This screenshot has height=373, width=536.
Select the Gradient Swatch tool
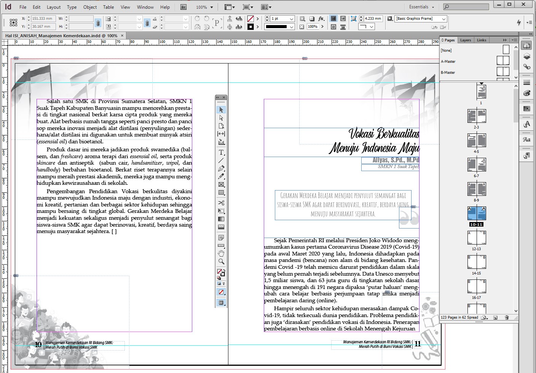221,219
